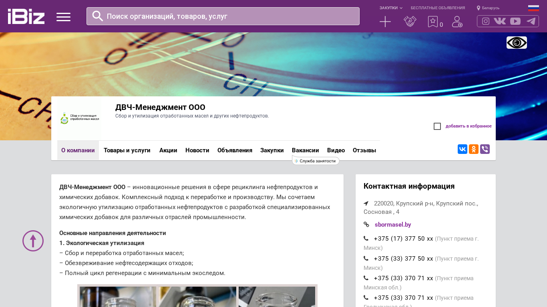Switch language using Russian flag

[533, 8]
